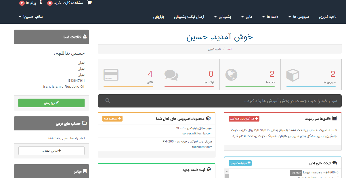The width and height of the screenshot is (346, 178).
Task: Click ناحیه کاربری breadcrumb text
Action: click(x=214, y=49)
